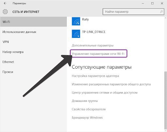Open the 'Домашняя группа' link
The width and height of the screenshot is (167, 132).
pos(84,101)
